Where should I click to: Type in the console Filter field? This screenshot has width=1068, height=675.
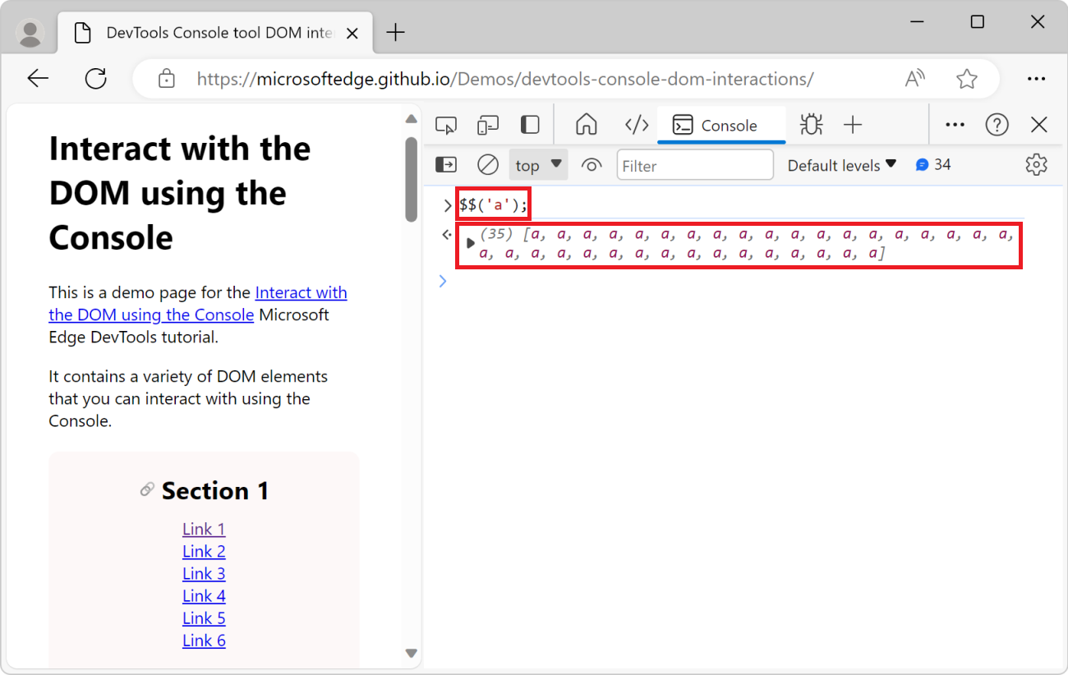coord(694,164)
